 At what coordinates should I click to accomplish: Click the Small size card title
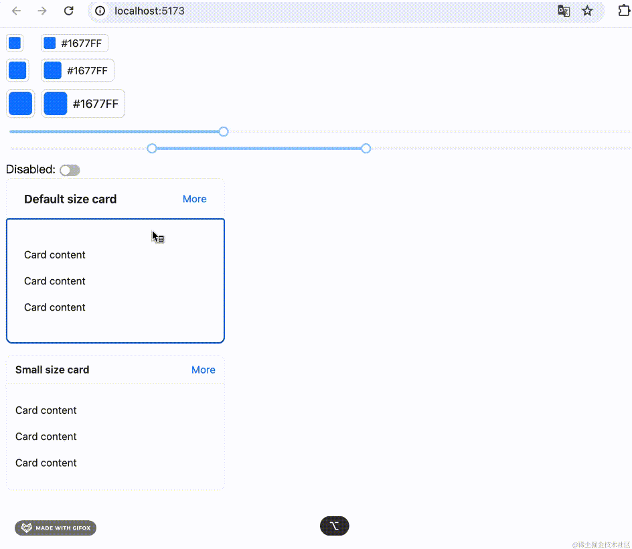tap(52, 370)
